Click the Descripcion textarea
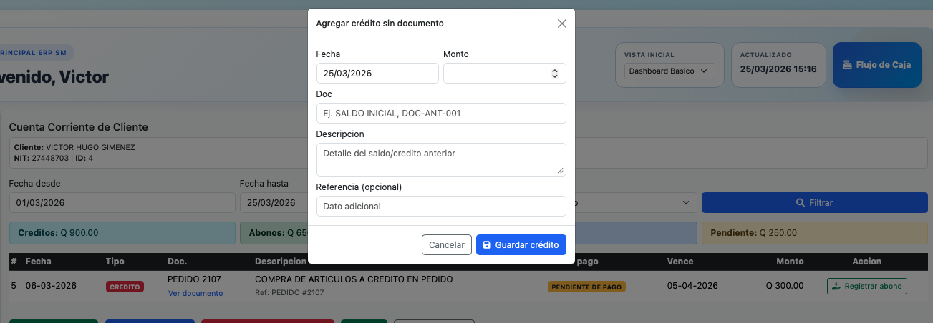 coord(441,159)
